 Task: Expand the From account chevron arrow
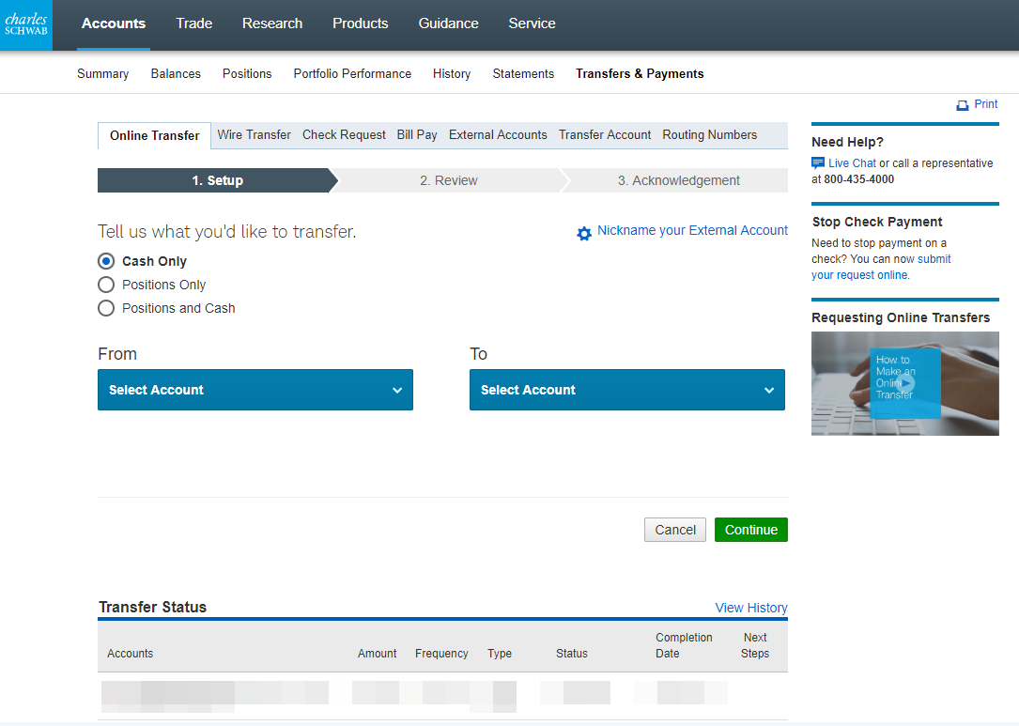click(398, 390)
